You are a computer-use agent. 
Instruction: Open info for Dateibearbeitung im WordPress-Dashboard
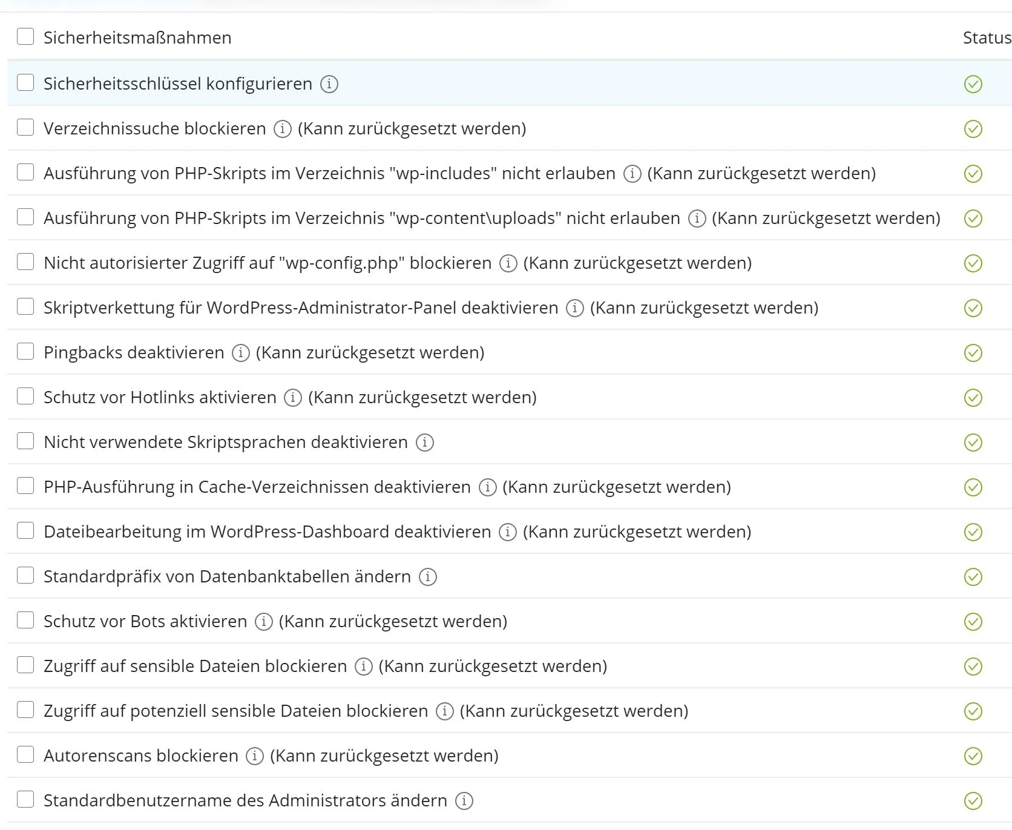tap(508, 532)
